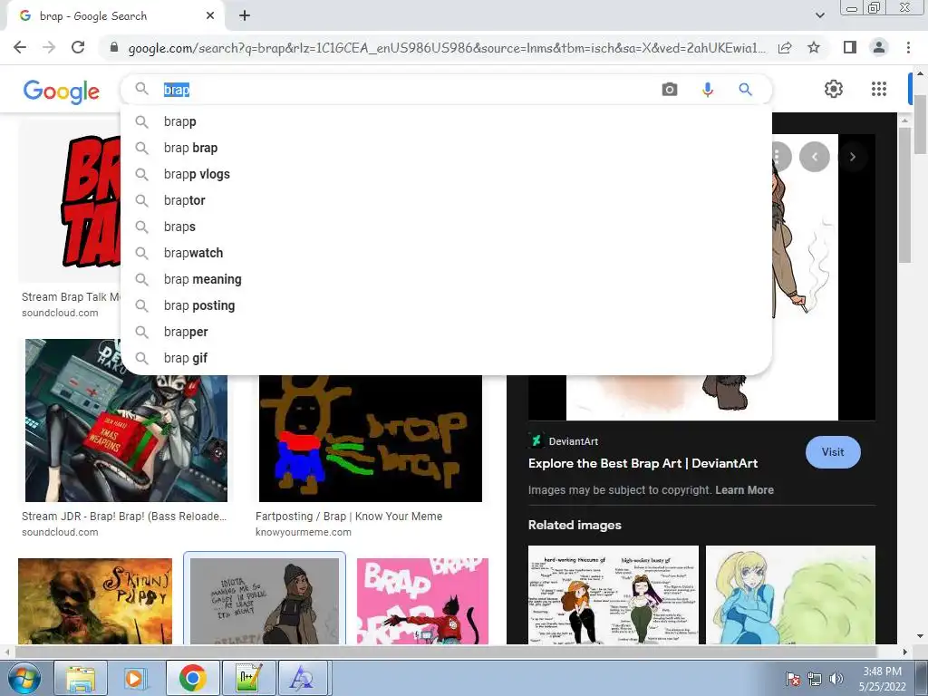Open related image with blonde character

pyautogui.click(x=790, y=594)
